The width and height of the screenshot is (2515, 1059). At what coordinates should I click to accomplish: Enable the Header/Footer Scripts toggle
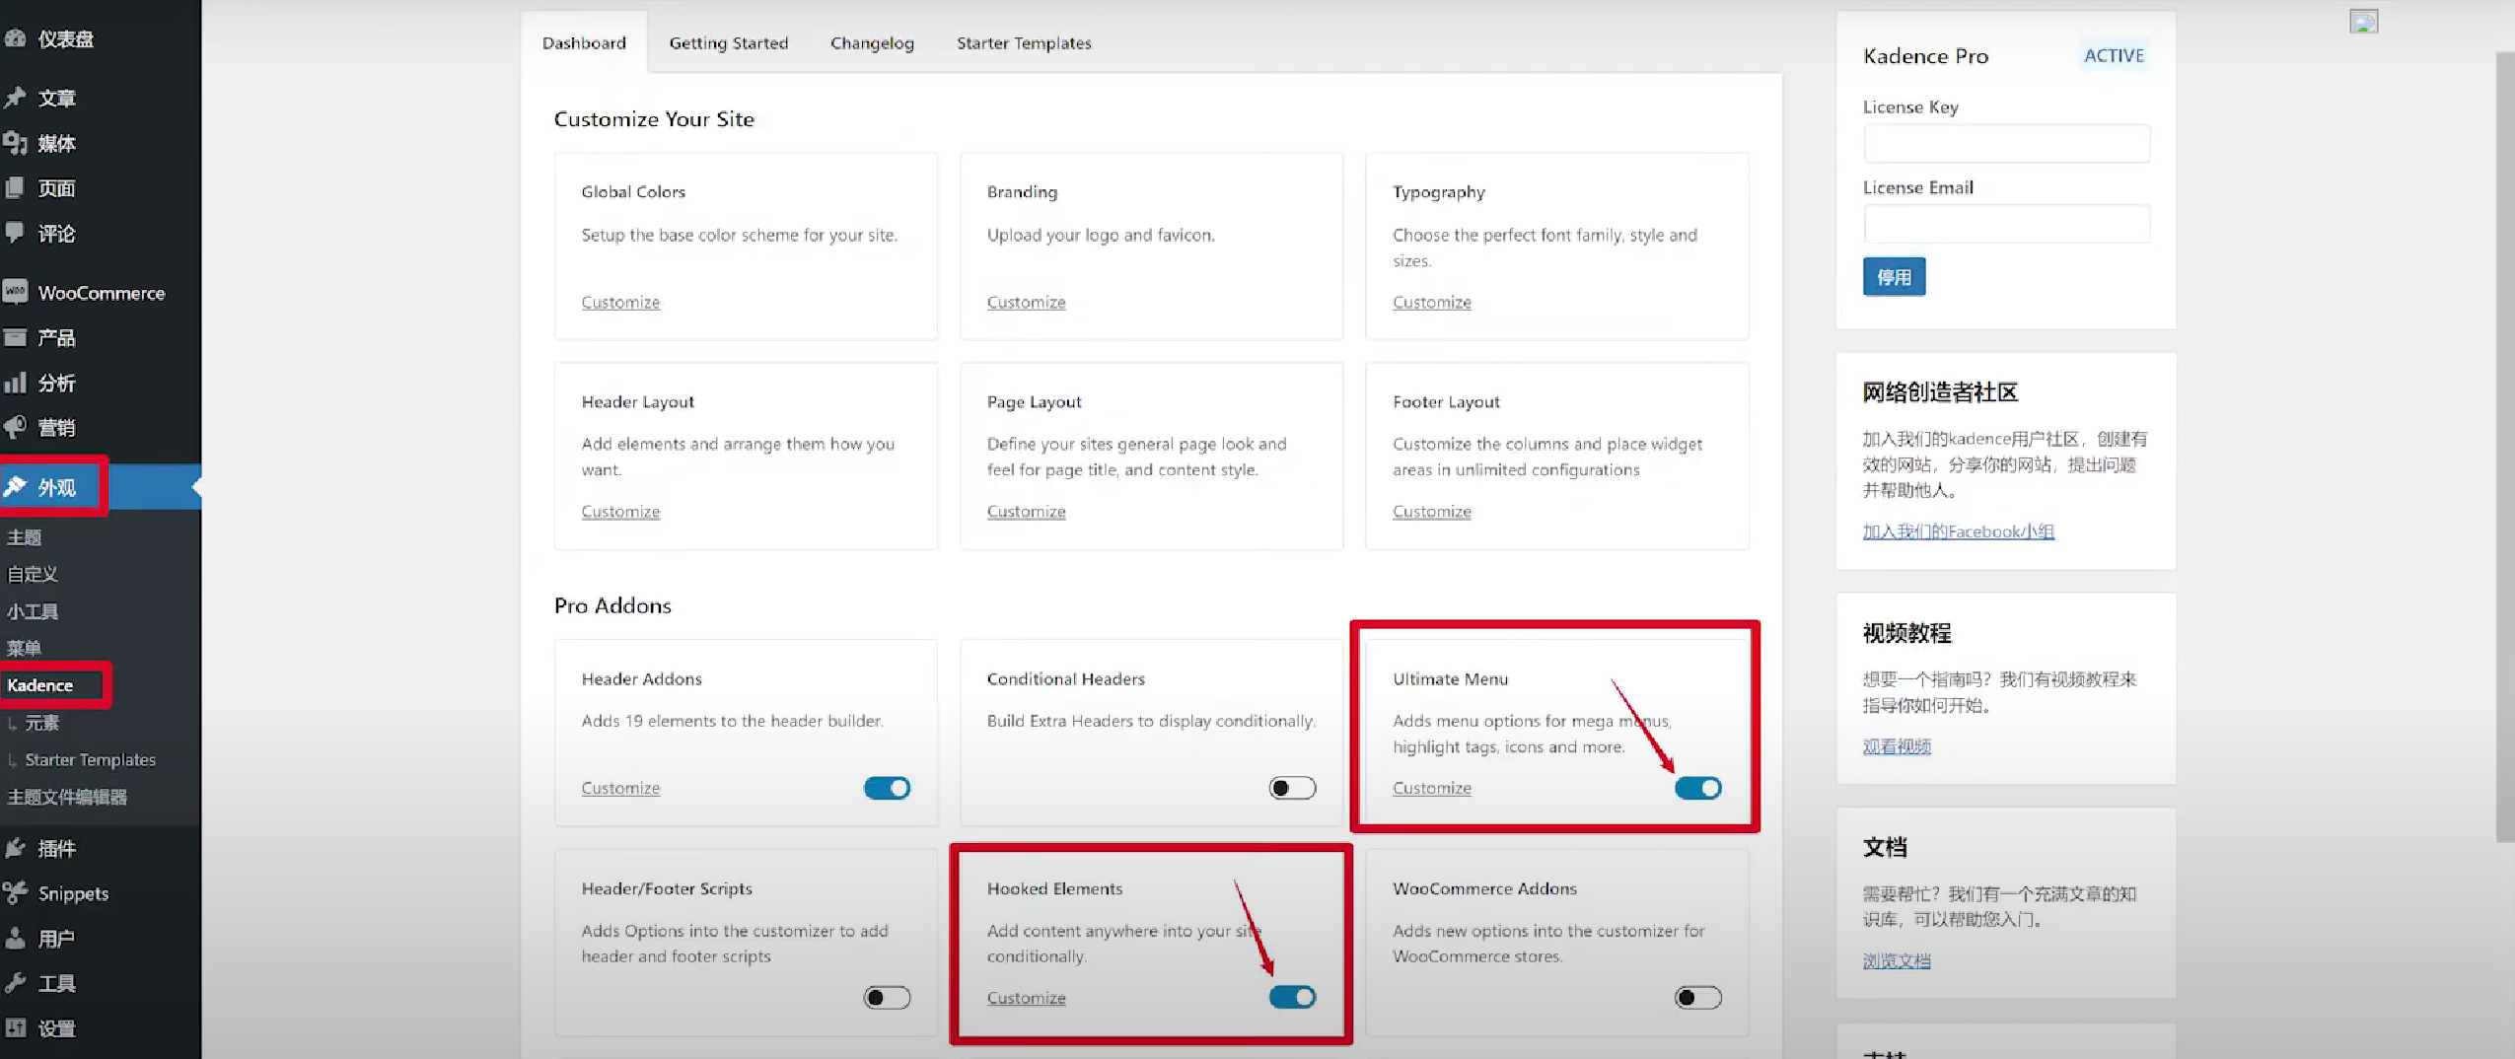887,998
